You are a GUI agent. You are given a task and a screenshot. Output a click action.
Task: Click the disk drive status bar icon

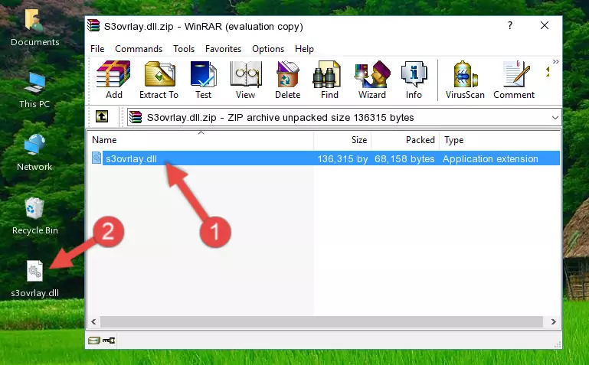[94, 341]
